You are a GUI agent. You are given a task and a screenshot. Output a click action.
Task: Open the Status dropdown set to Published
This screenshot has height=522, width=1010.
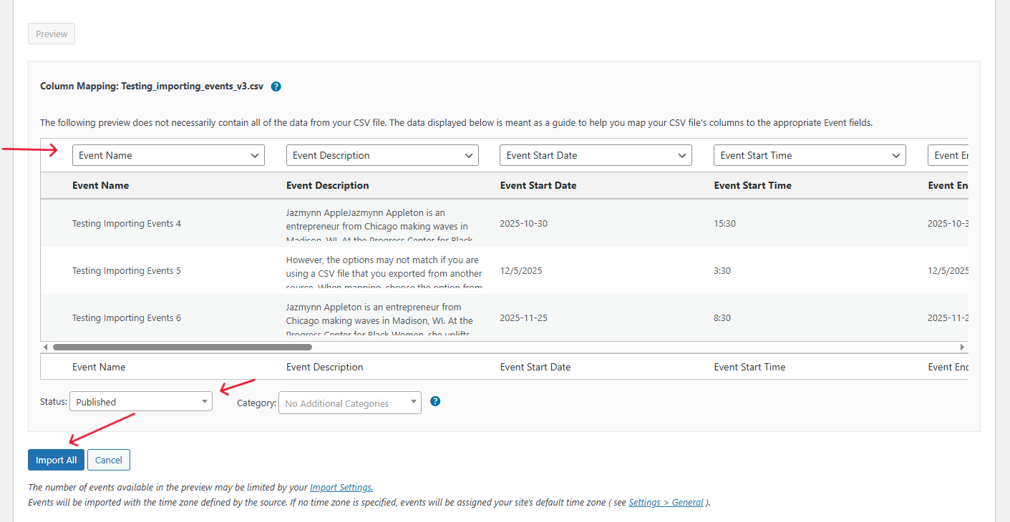141,402
